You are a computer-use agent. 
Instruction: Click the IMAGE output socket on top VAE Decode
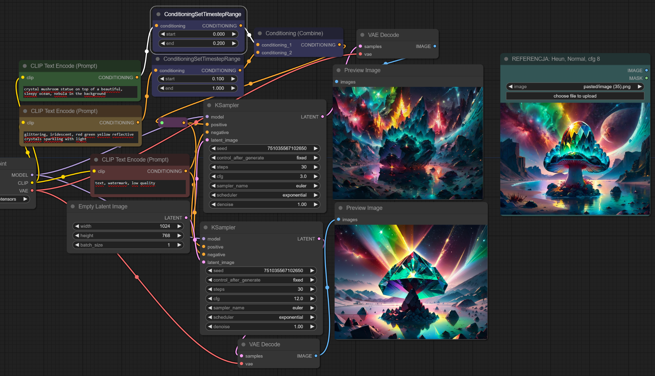click(435, 47)
